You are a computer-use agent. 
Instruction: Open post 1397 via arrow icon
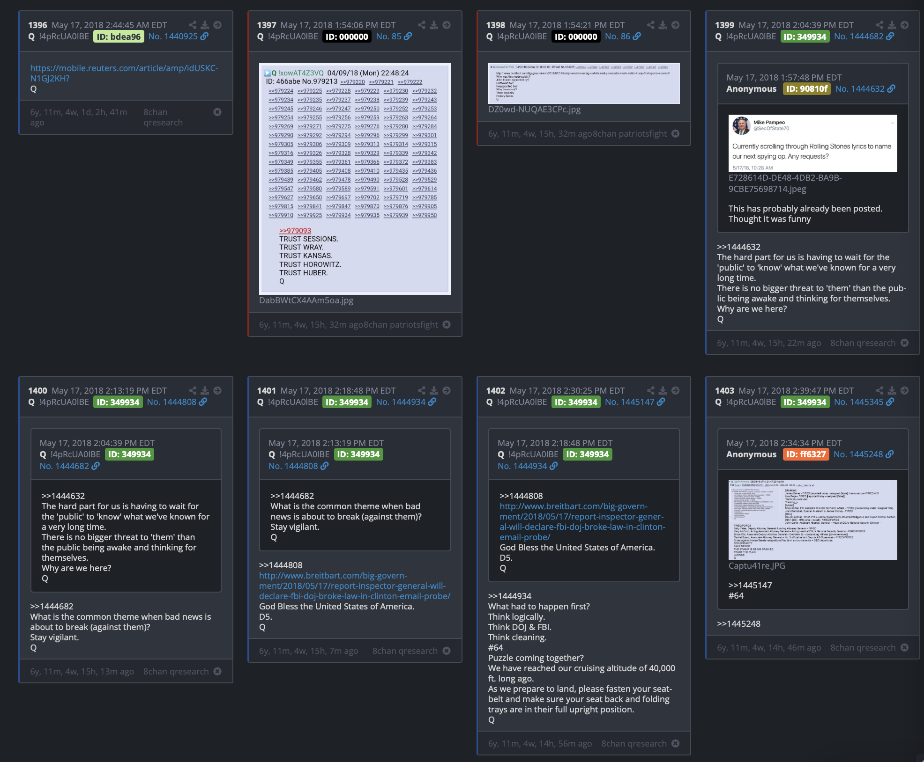(447, 25)
